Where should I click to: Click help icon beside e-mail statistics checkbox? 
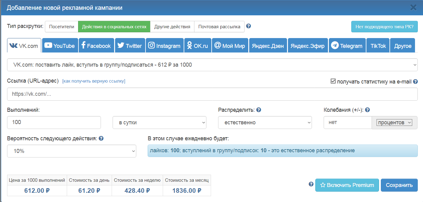[415, 82]
